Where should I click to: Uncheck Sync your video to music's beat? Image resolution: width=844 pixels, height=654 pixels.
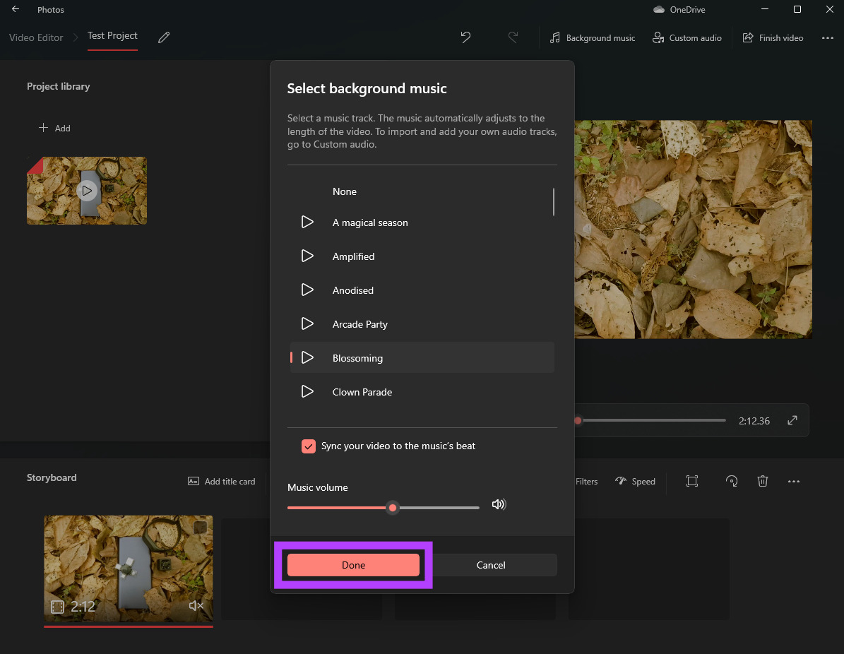pyautogui.click(x=308, y=446)
